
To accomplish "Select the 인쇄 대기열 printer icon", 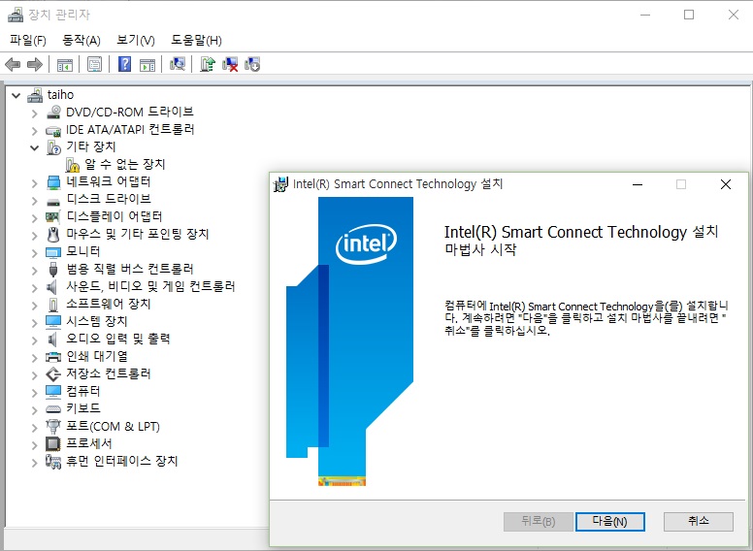I will tap(53, 357).
